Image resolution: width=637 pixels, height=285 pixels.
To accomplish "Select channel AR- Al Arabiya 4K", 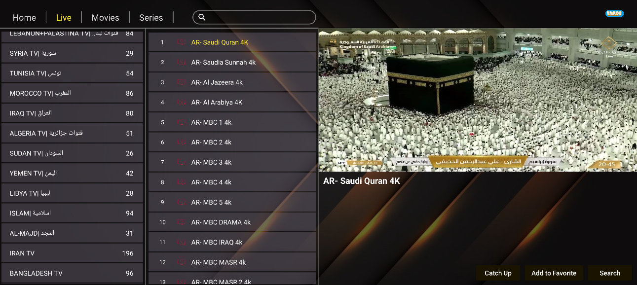I will coord(232,103).
